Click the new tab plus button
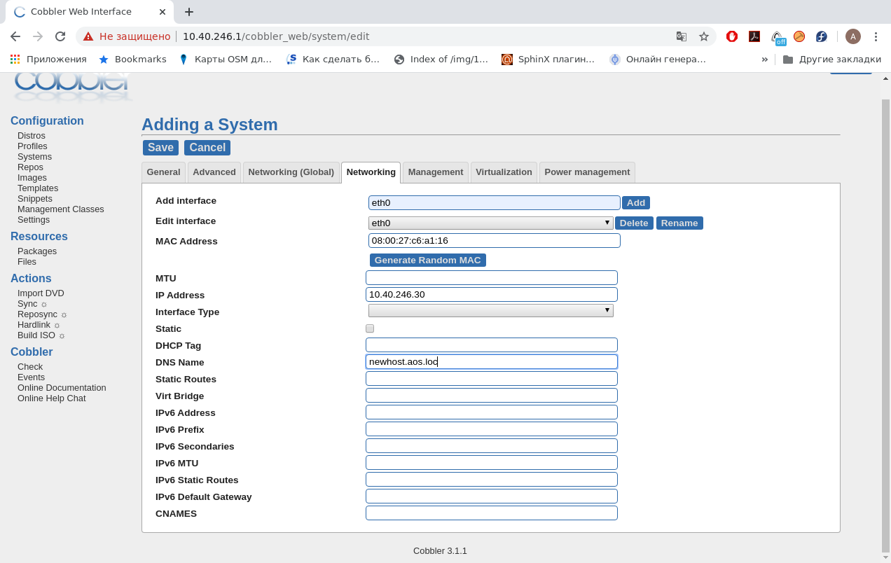The image size is (891, 563). 189,12
